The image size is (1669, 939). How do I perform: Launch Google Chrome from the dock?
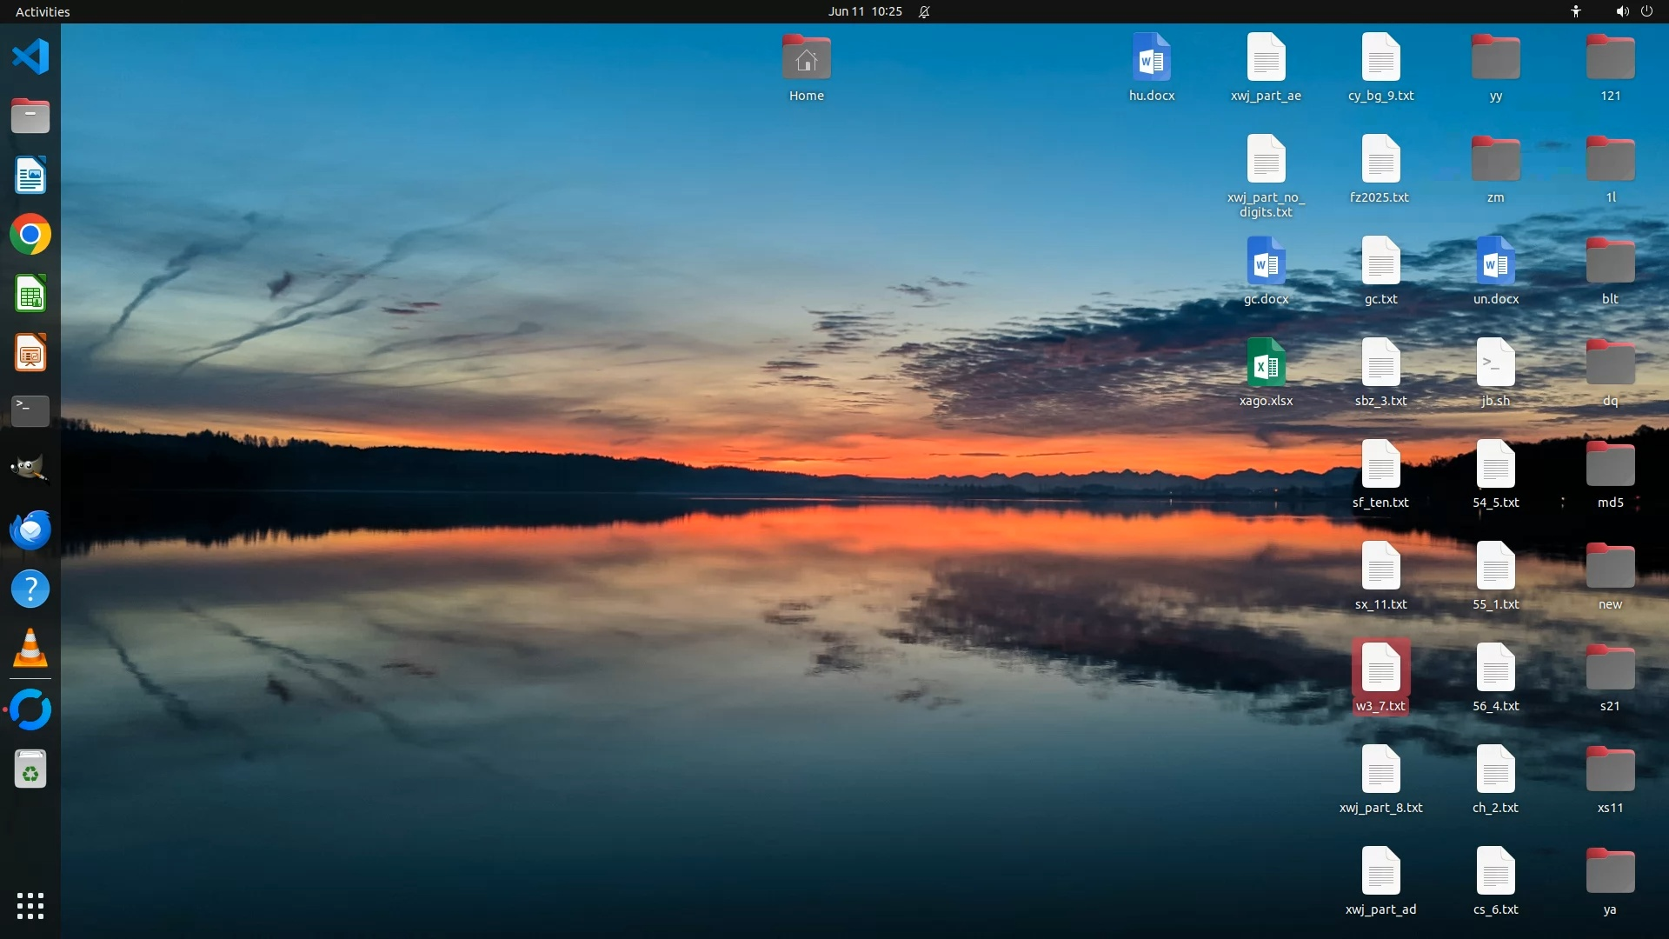click(x=30, y=235)
